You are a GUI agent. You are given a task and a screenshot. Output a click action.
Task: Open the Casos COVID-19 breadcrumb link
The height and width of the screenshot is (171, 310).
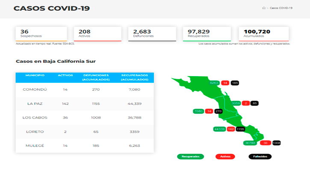pyautogui.click(x=281, y=8)
